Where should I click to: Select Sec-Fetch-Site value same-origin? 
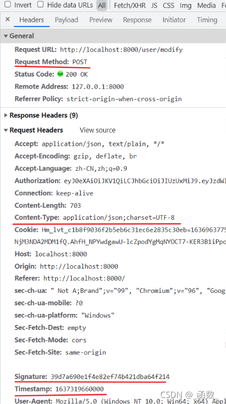[x=85, y=352]
